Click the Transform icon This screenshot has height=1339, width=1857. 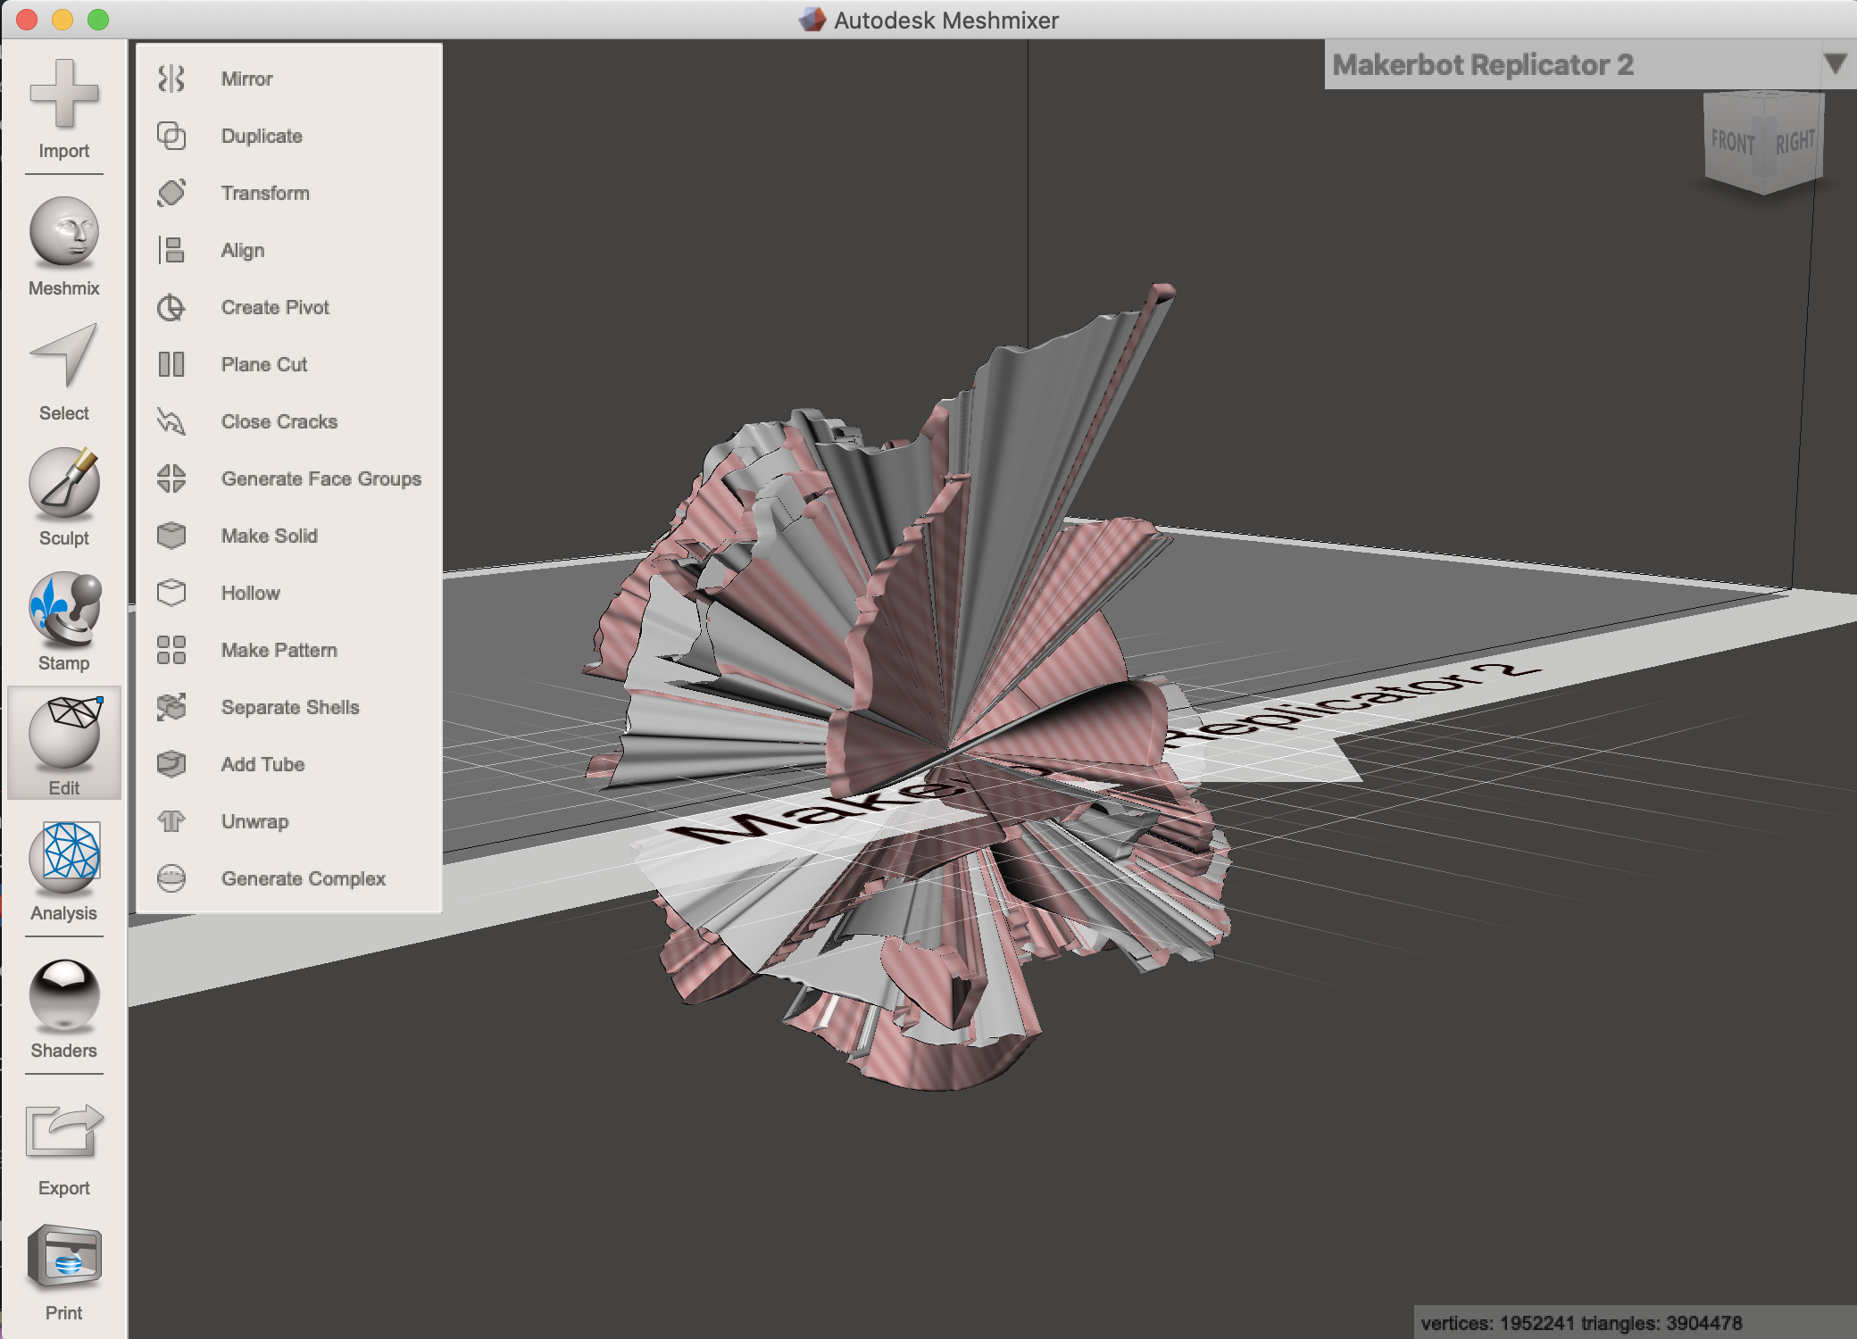tap(171, 193)
